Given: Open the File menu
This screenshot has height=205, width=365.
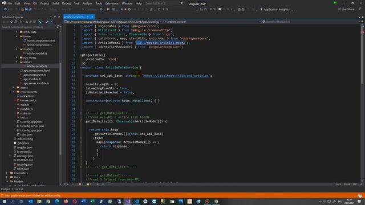Looking at the screenshot, I should tap(10, 3).
